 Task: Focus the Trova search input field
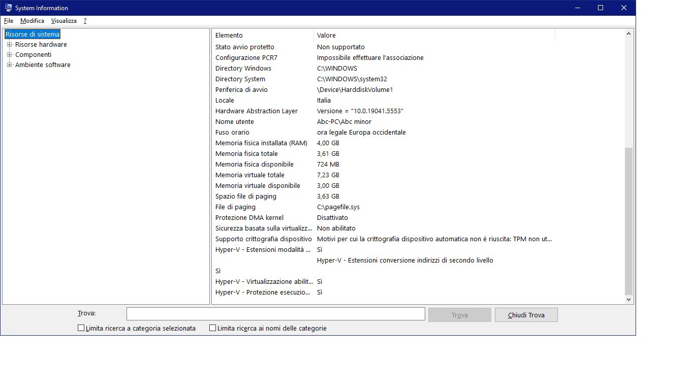point(275,314)
